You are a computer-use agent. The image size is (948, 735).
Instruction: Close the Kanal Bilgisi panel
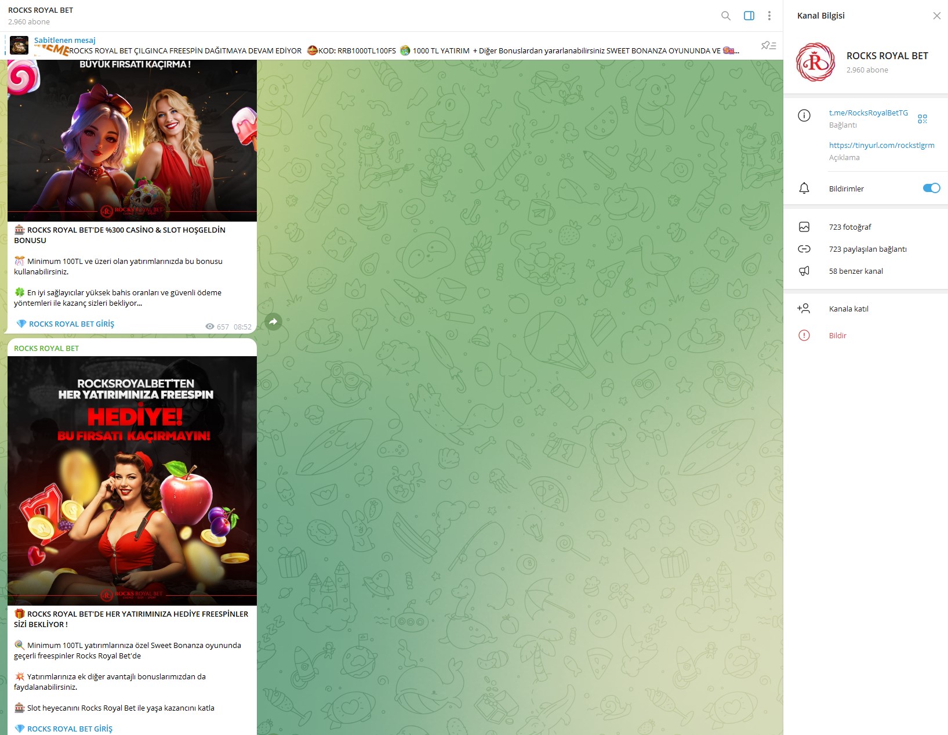pyautogui.click(x=936, y=16)
